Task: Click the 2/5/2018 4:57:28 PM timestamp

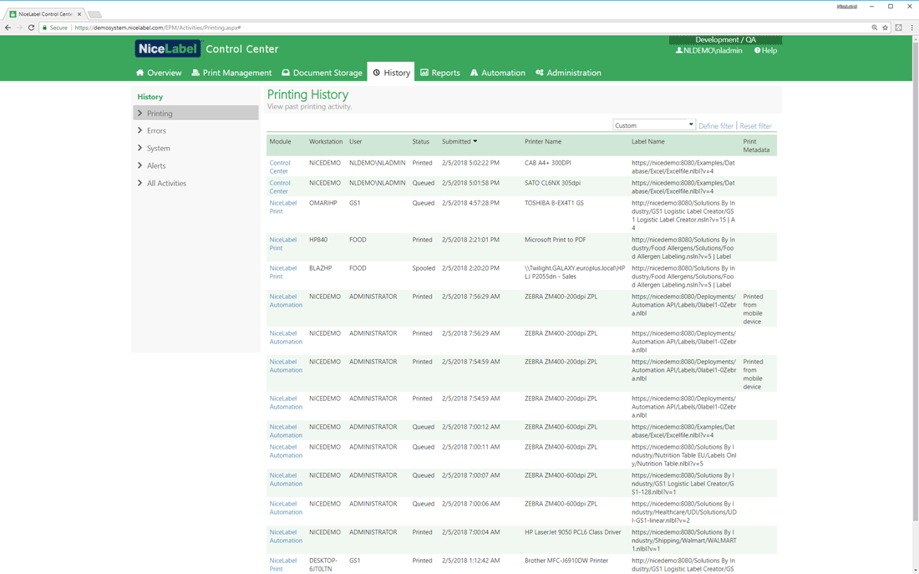Action: (x=470, y=203)
